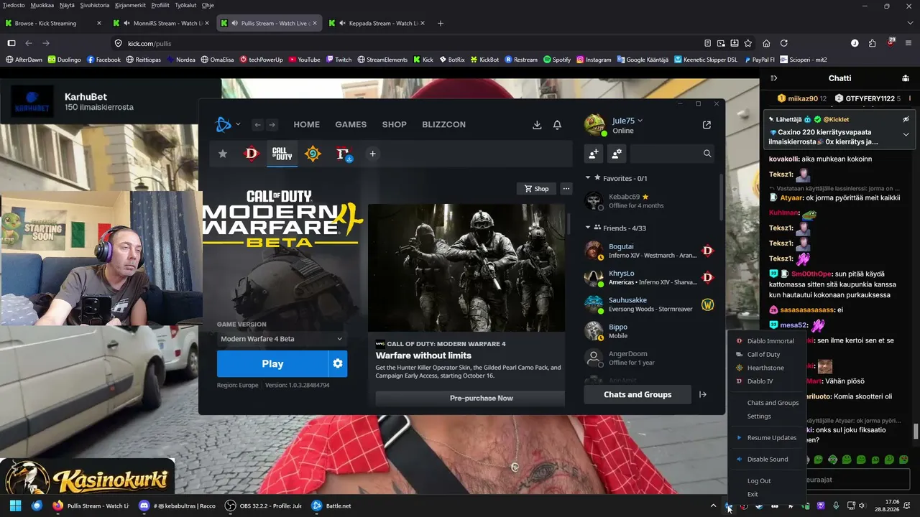The width and height of the screenshot is (920, 517).
Task: Open the Kirjanmerkit menu in Firefox
Action: coord(131,5)
